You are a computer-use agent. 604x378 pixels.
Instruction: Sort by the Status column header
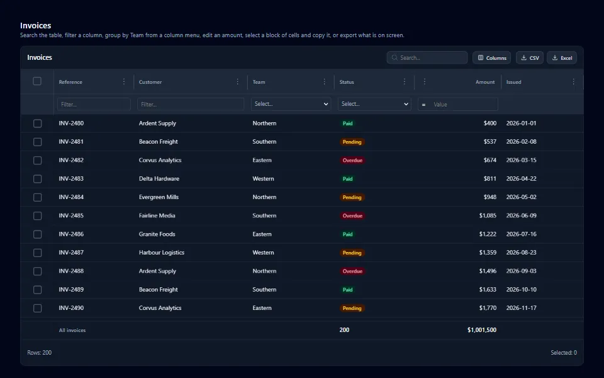click(x=347, y=82)
